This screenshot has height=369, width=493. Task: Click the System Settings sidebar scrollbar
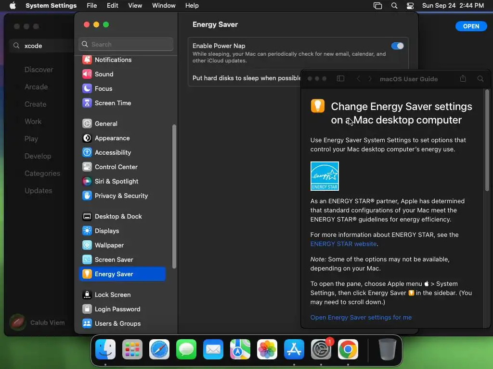coord(174,197)
